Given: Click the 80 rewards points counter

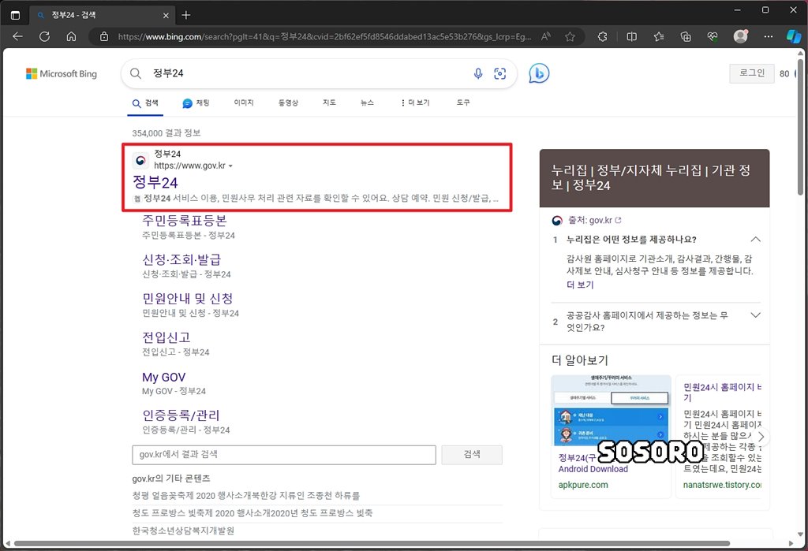Looking at the screenshot, I should (x=784, y=73).
